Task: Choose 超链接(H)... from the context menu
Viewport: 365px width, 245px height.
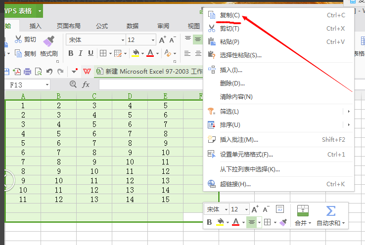Action: 279,184
